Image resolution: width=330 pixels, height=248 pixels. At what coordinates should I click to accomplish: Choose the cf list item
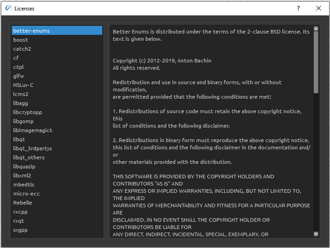16,58
